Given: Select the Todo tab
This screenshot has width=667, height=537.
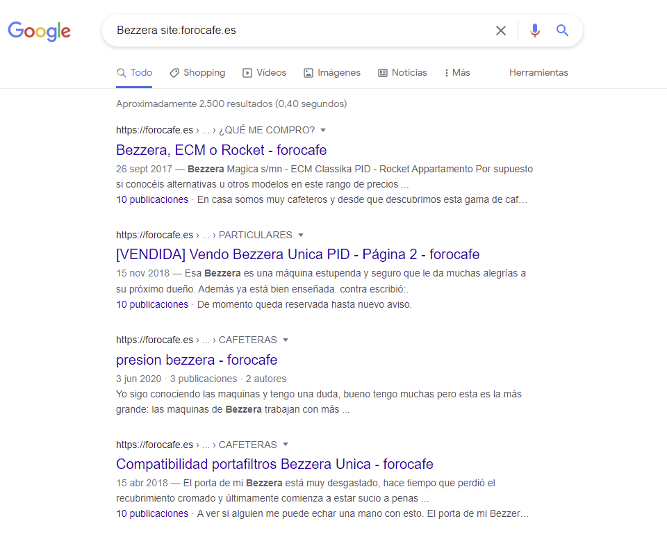Looking at the screenshot, I should pos(134,73).
